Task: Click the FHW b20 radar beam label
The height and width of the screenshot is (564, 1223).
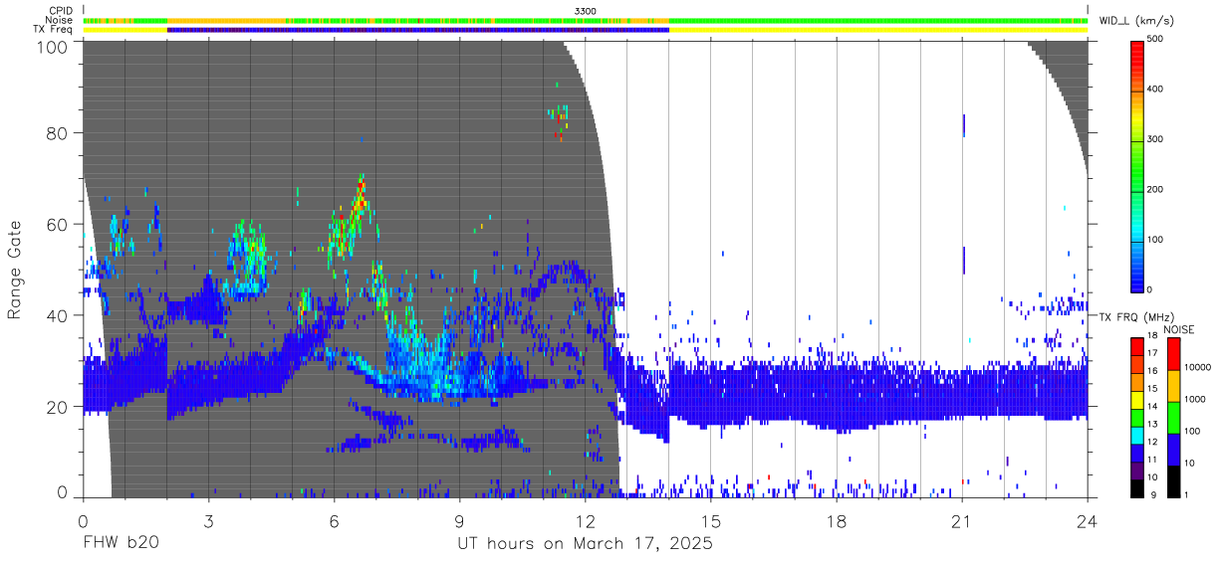Action: 121,544
